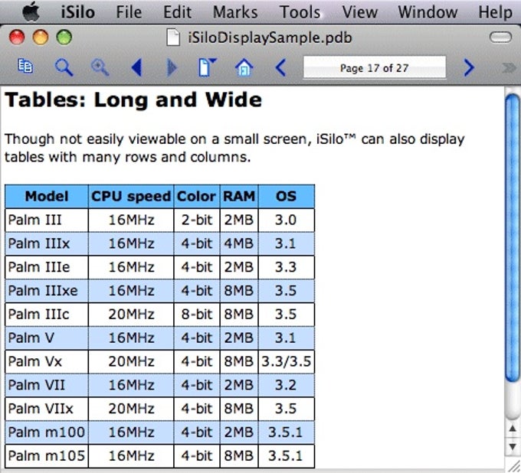Click Palm m100's 3.5.1 OS cell
This screenshot has width=521, height=473.
pyautogui.click(x=286, y=432)
